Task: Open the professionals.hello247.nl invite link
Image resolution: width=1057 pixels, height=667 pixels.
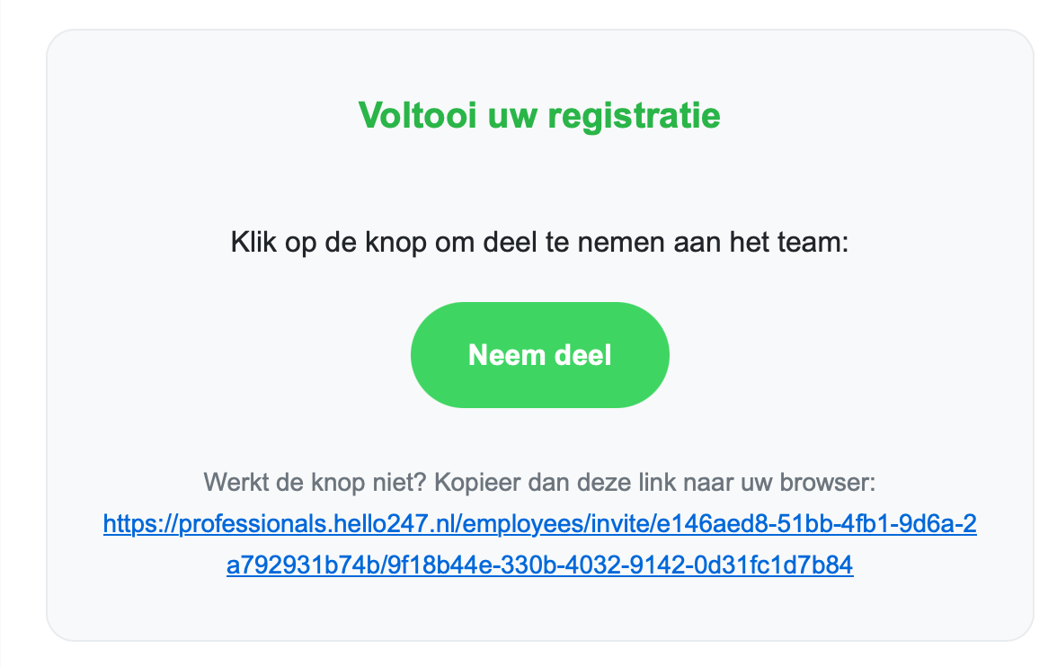Action: pos(539,524)
